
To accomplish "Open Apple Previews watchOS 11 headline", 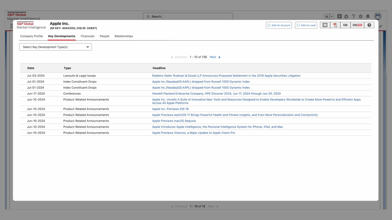I will pos(235,115).
